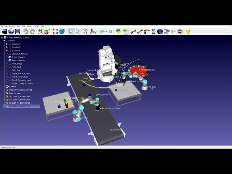This screenshot has height=174, width=232.
Task: Open the View menu
Action: (18, 26)
